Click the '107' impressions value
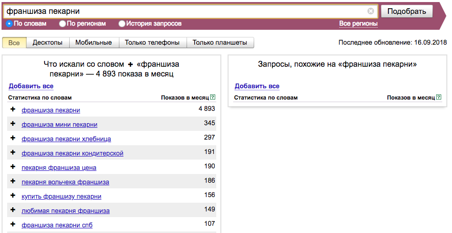This screenshot has height=233, width=452. pos(210,223)
